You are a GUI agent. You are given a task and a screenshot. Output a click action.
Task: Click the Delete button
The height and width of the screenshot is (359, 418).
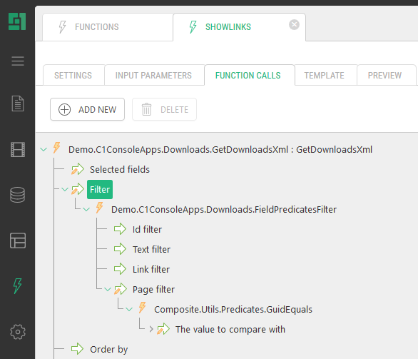tap(164, 109)
